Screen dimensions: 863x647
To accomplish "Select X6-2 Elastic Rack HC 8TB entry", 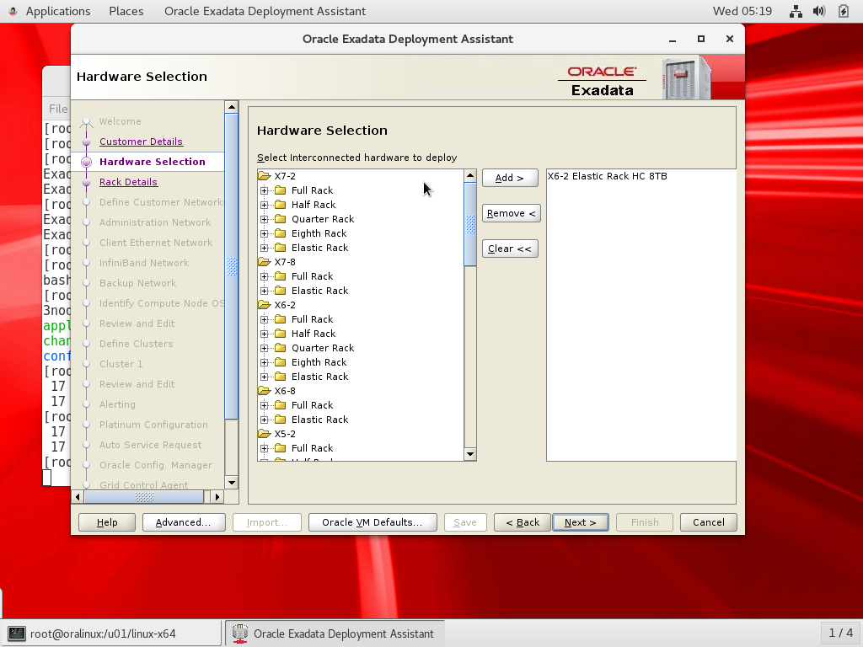I will (607, 176).
